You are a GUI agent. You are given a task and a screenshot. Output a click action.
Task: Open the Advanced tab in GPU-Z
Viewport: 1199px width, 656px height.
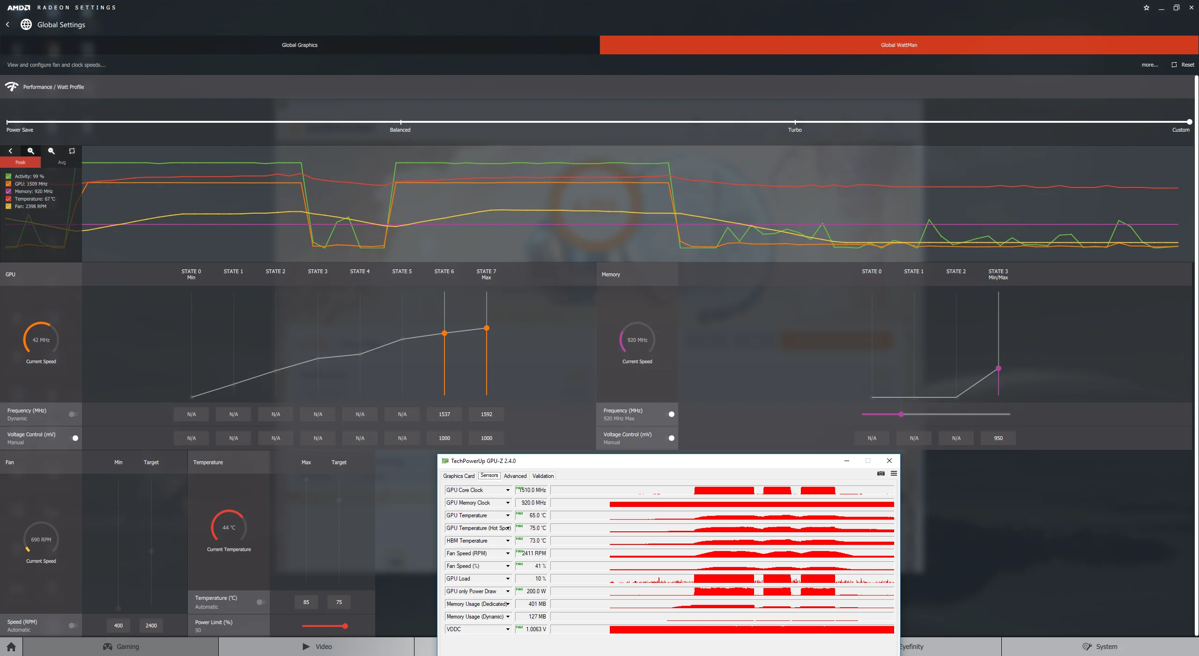coord(515,476)
